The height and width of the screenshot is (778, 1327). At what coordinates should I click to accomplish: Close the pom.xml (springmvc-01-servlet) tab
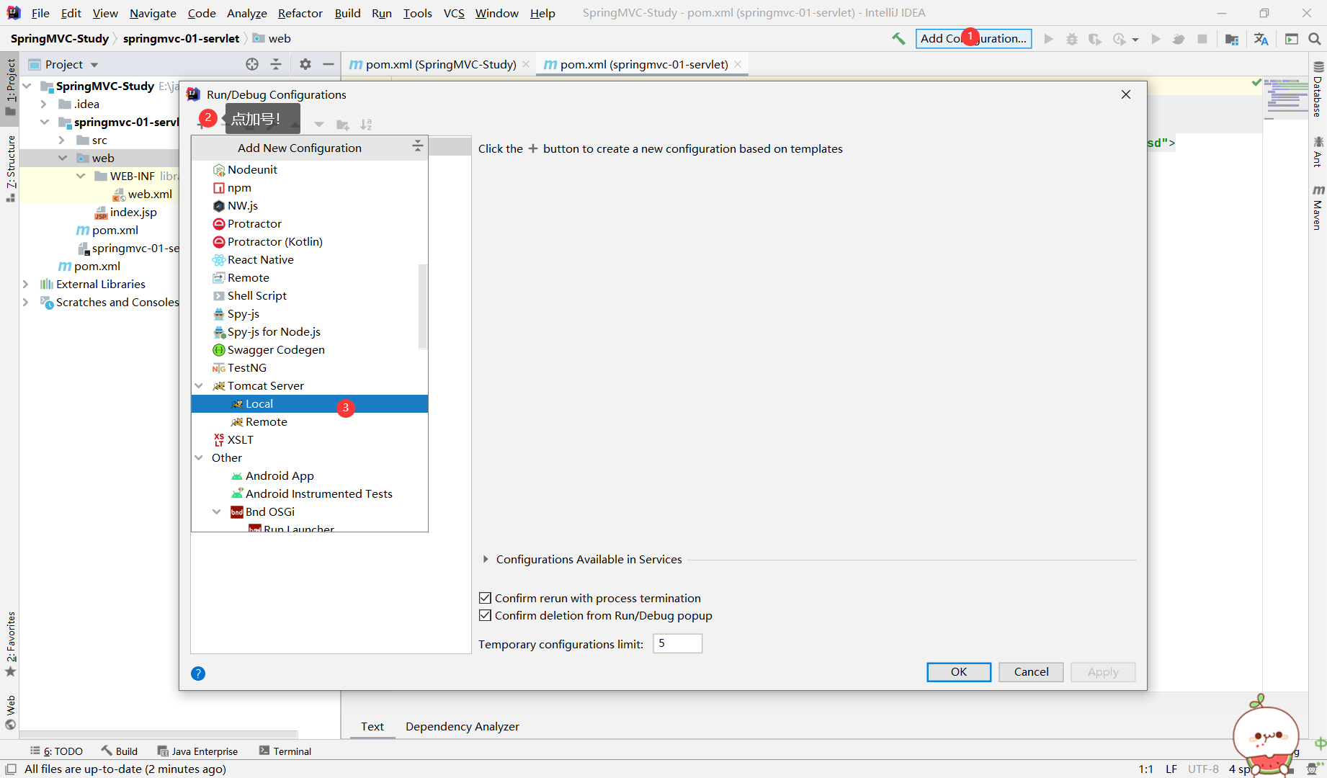click(738, 64)
